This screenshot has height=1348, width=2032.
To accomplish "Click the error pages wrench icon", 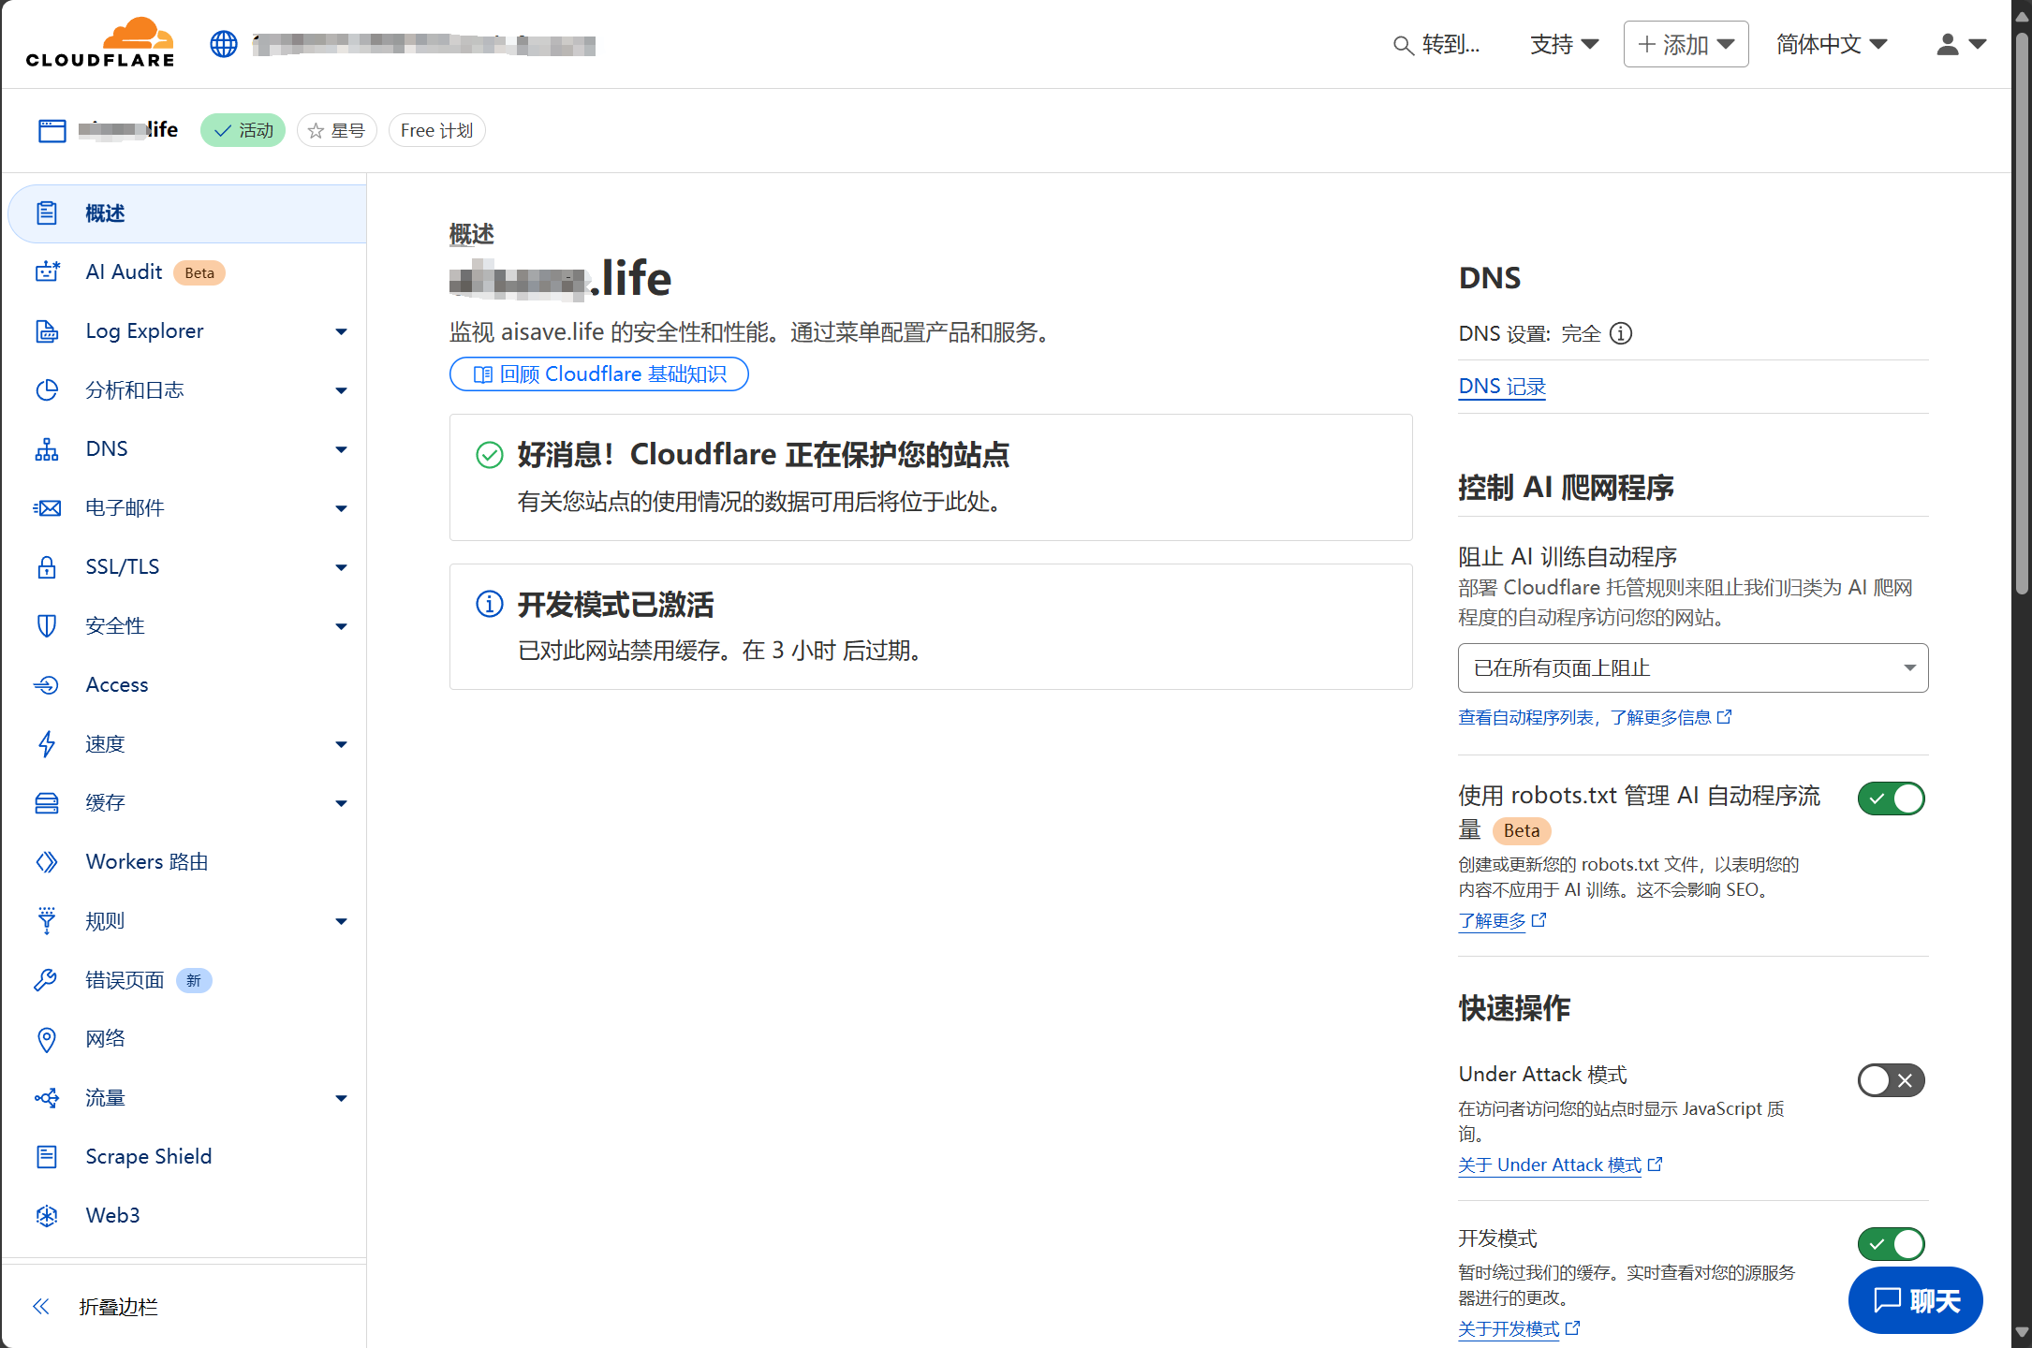I will (x=47, y=980).
